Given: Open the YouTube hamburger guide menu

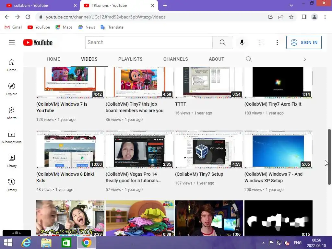Looking at the screenshot, I should (12, 42).
